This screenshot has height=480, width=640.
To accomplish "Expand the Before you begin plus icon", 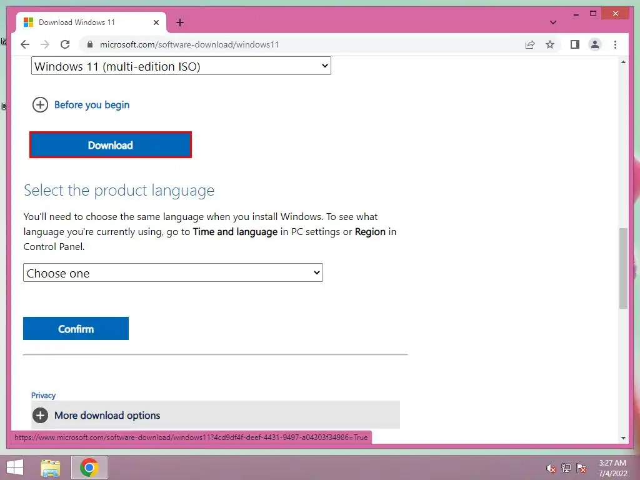I will [40, 105].
